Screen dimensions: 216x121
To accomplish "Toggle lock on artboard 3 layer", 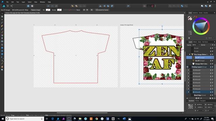I will click(x=211, y=76).
